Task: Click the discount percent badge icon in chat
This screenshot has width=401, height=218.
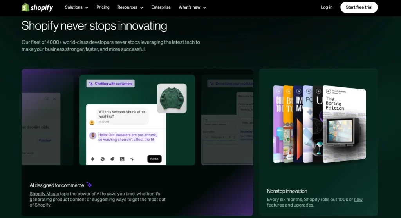Action: (x=103, y=159)
